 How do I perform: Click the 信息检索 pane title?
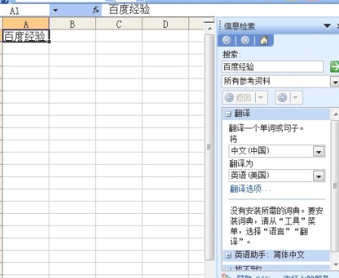[x=239, y=26]
